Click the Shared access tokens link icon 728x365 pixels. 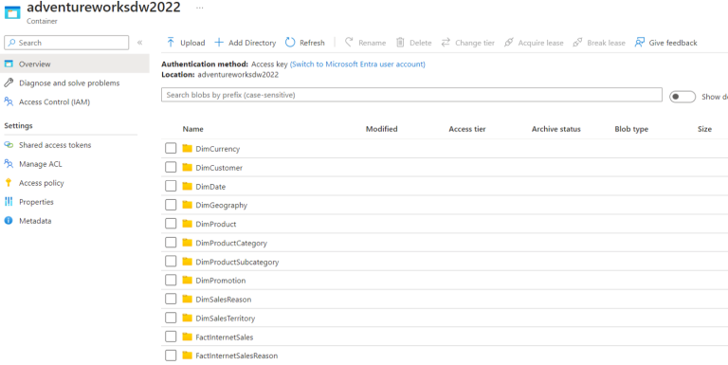coord(9,145)
